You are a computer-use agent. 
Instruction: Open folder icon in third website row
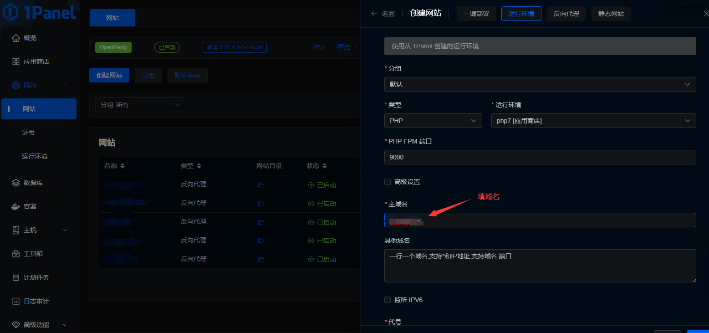[x=261, y=222]
